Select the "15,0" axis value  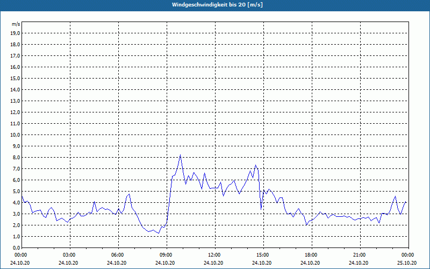(x=15, y=78)
